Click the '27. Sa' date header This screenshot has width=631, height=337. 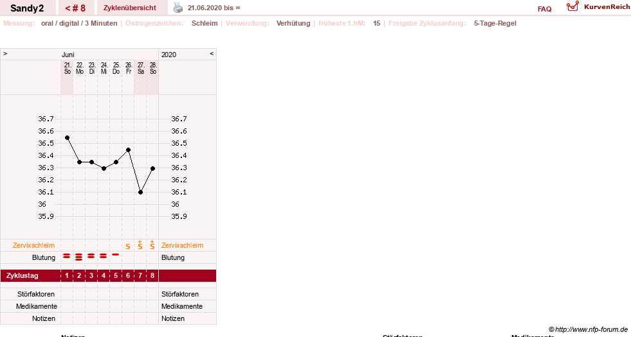click(x=141, y=68)
